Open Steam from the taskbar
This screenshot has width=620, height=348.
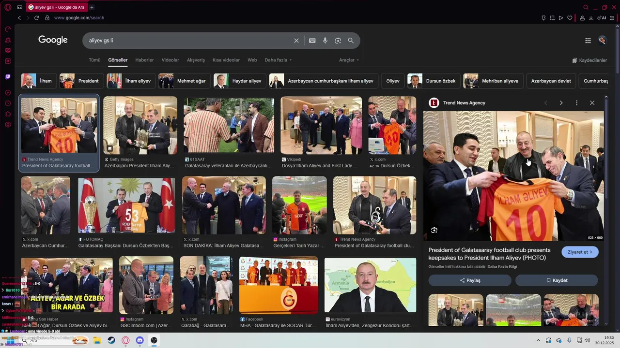[111, 340]
